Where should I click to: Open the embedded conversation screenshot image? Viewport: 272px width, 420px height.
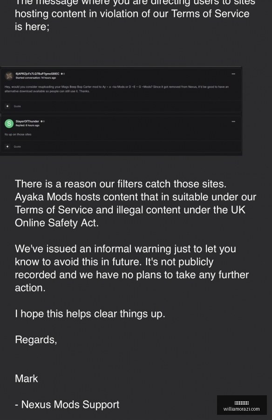(x=121, y=111)
